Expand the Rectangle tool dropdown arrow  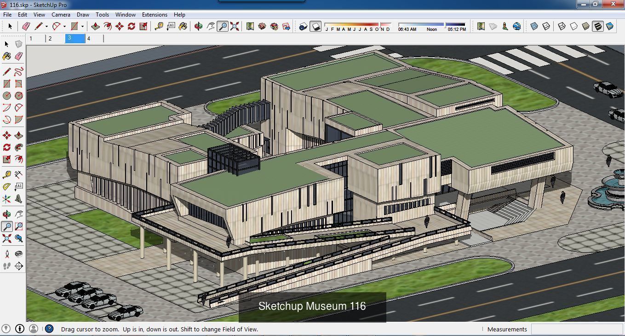click(x=82, y=27)
